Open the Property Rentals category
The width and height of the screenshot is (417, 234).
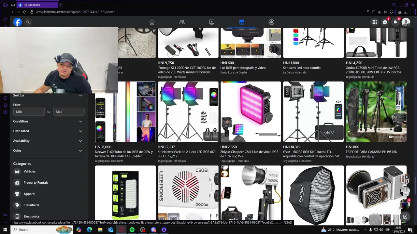click(x=48, y=183)
